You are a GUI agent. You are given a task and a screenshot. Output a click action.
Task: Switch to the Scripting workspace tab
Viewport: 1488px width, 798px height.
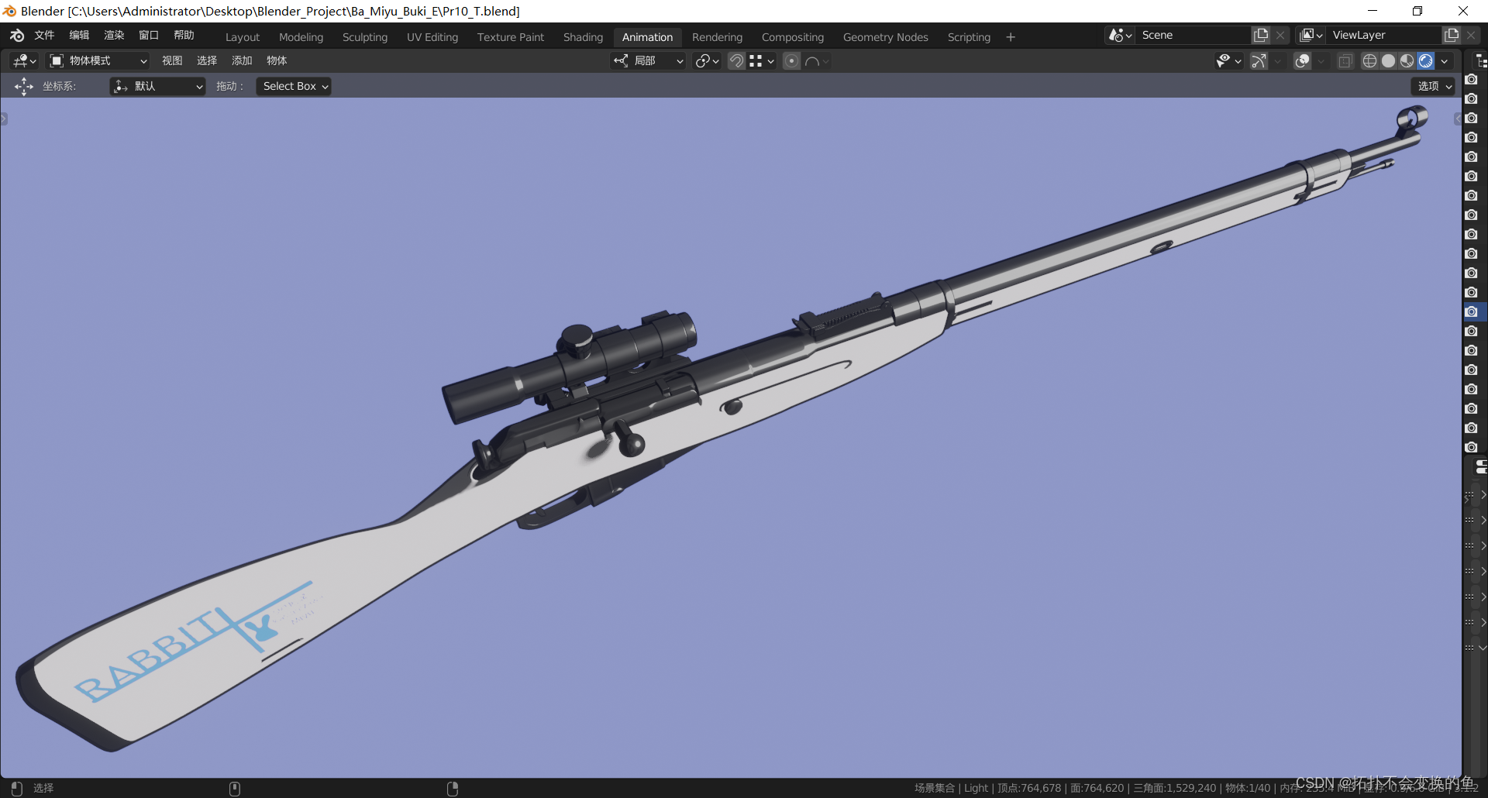point(970,37)
